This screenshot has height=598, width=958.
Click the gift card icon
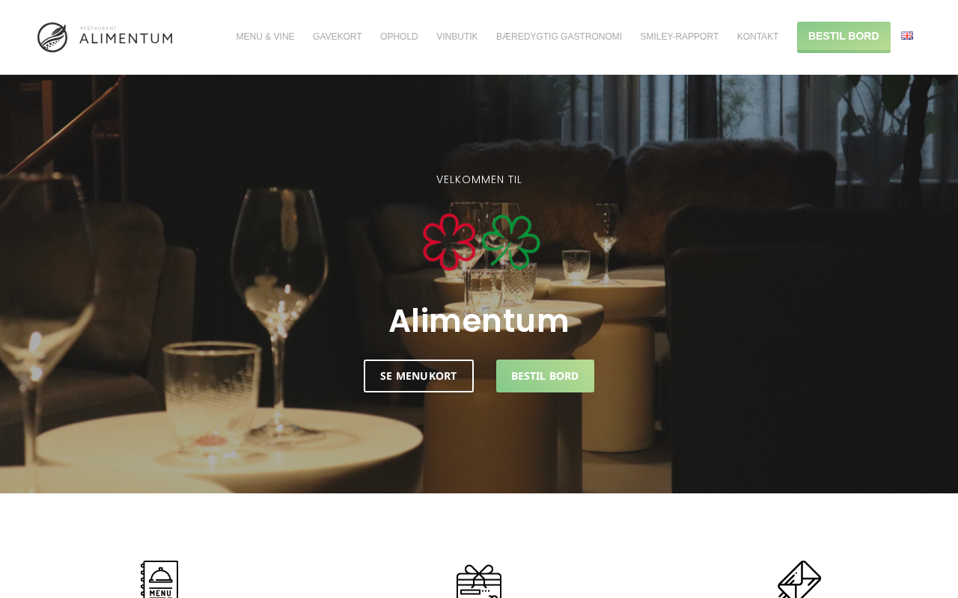click(x=479, y=581)
